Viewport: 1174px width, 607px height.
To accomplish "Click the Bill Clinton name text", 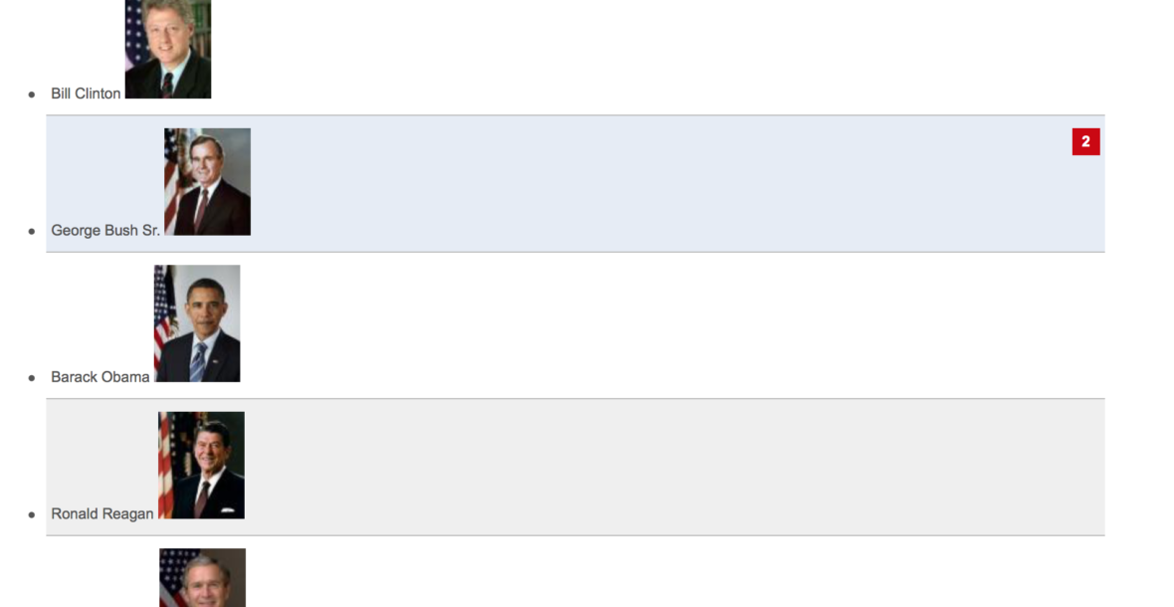I will pos(86,94).
